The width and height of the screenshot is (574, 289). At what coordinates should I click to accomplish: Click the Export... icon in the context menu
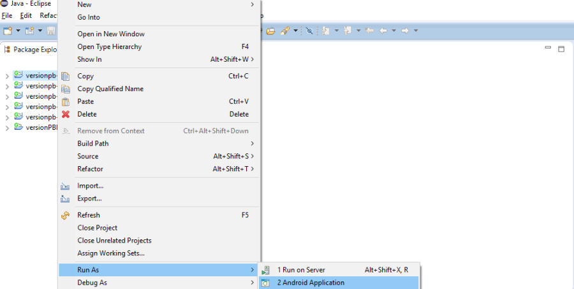tap(65, 199)
